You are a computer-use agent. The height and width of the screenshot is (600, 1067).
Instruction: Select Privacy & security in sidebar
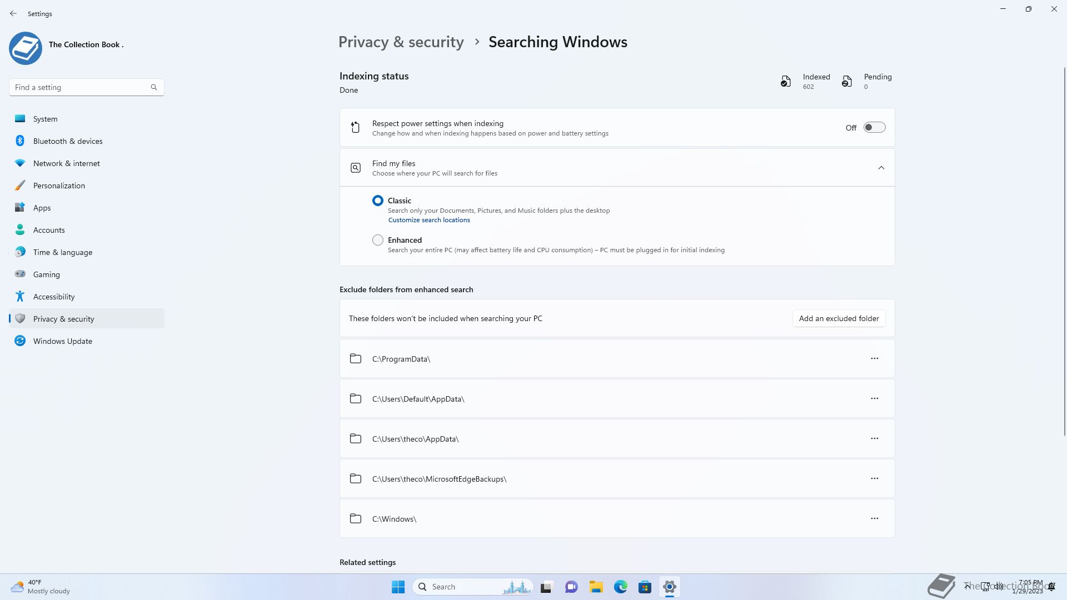click(87, 319)
